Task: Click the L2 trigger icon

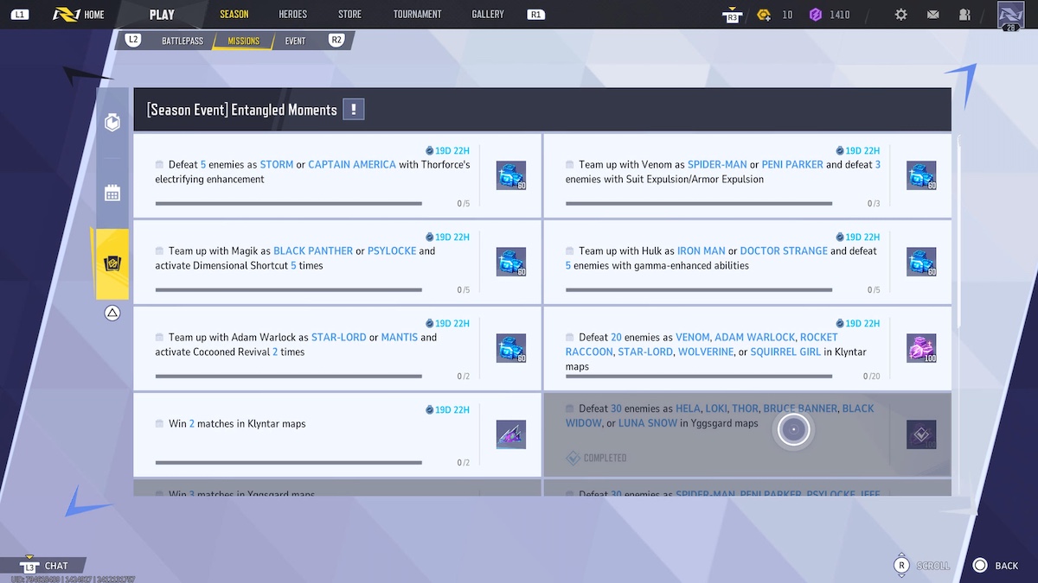Action: pyautogui.click(x=133, y=40)
